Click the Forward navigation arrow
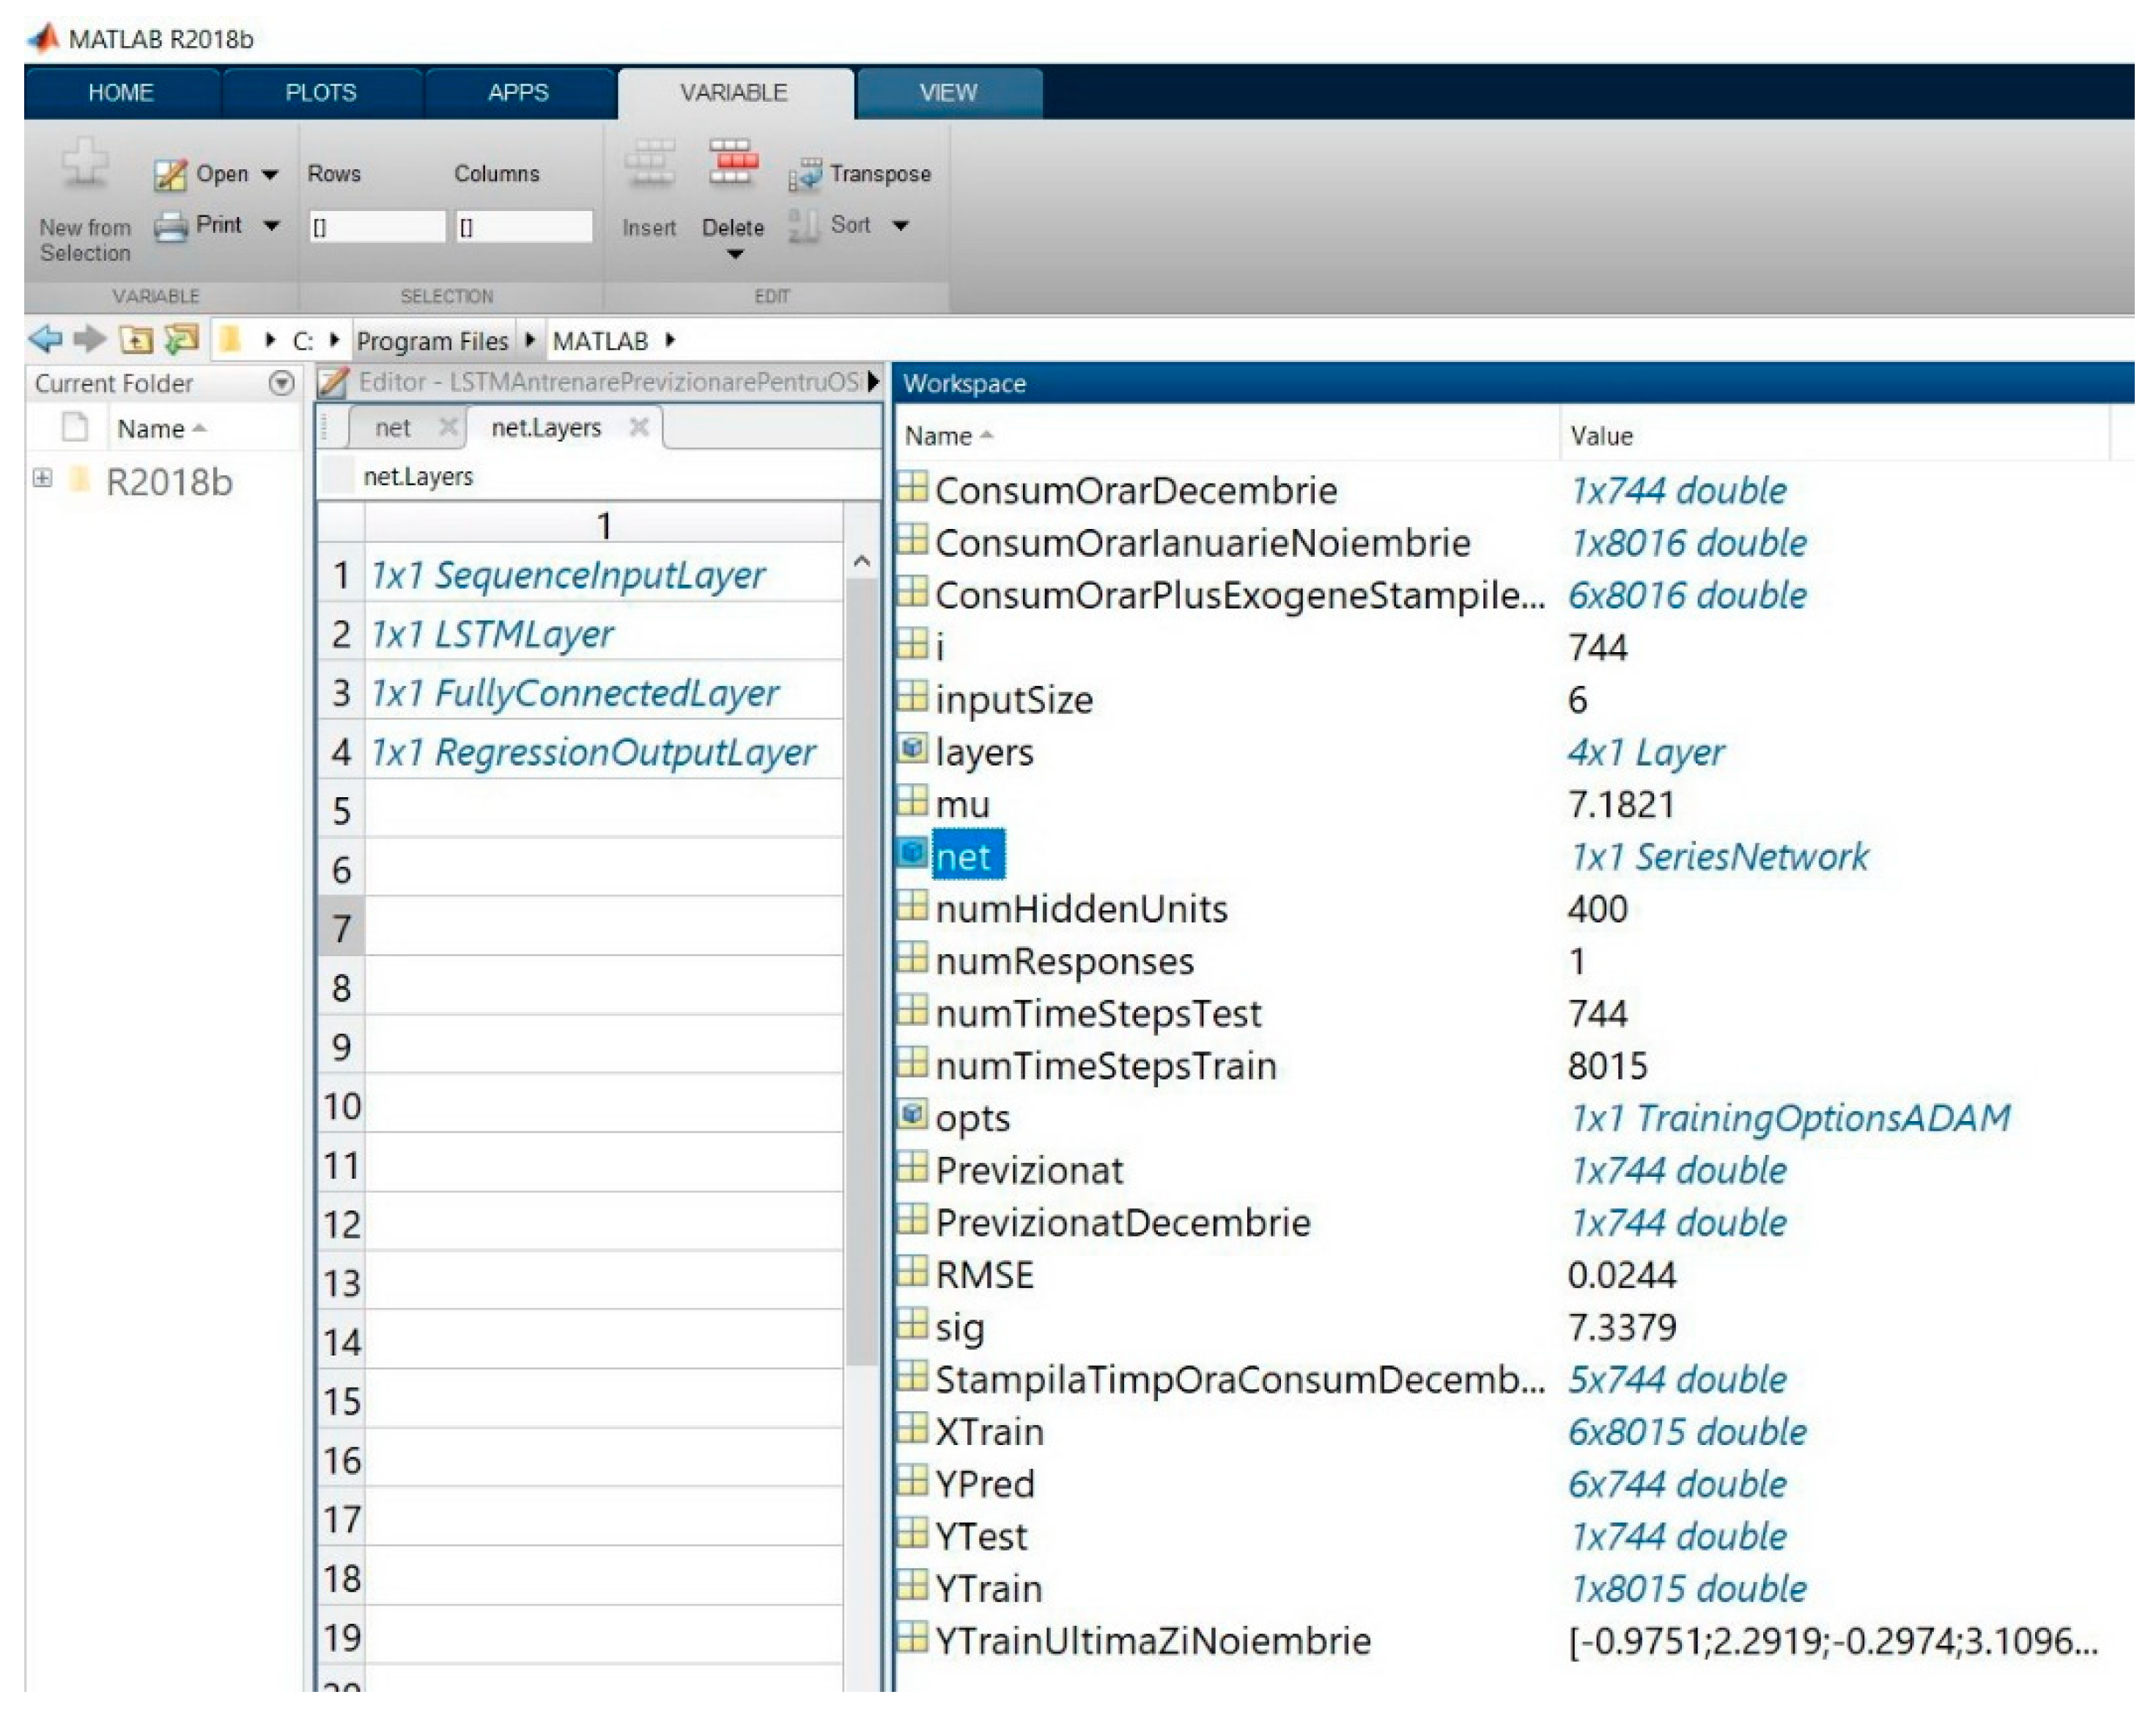 coord(90,340)
